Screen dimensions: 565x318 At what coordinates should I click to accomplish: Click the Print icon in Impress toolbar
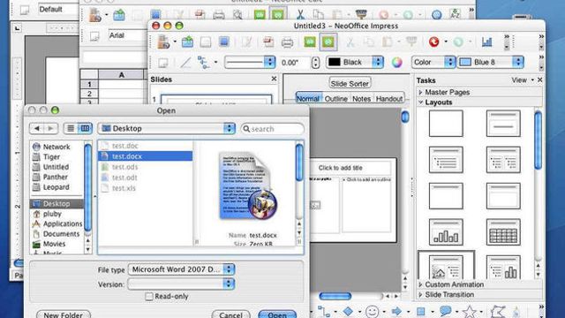pyautogui.click(x=287, y=42)
